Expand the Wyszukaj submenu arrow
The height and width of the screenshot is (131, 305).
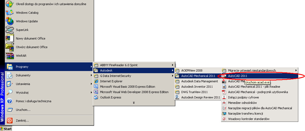point(91,93)
